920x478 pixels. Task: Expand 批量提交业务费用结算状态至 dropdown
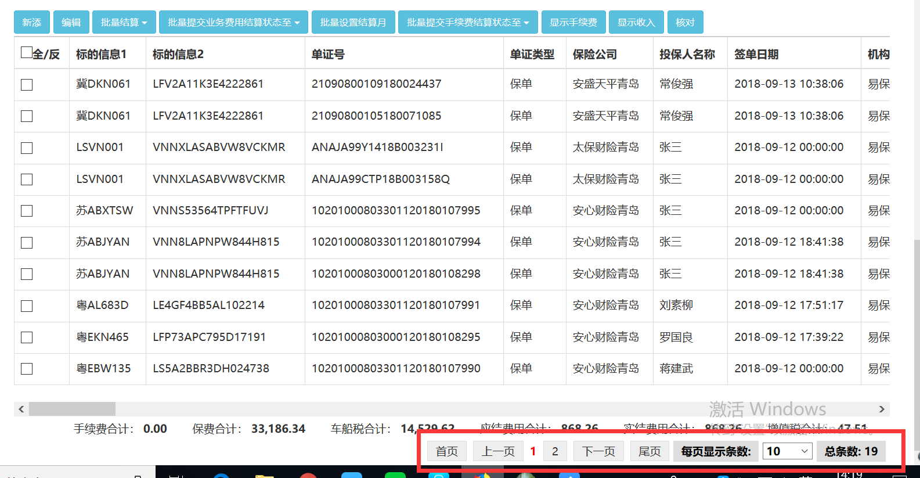tap(234, 23)
